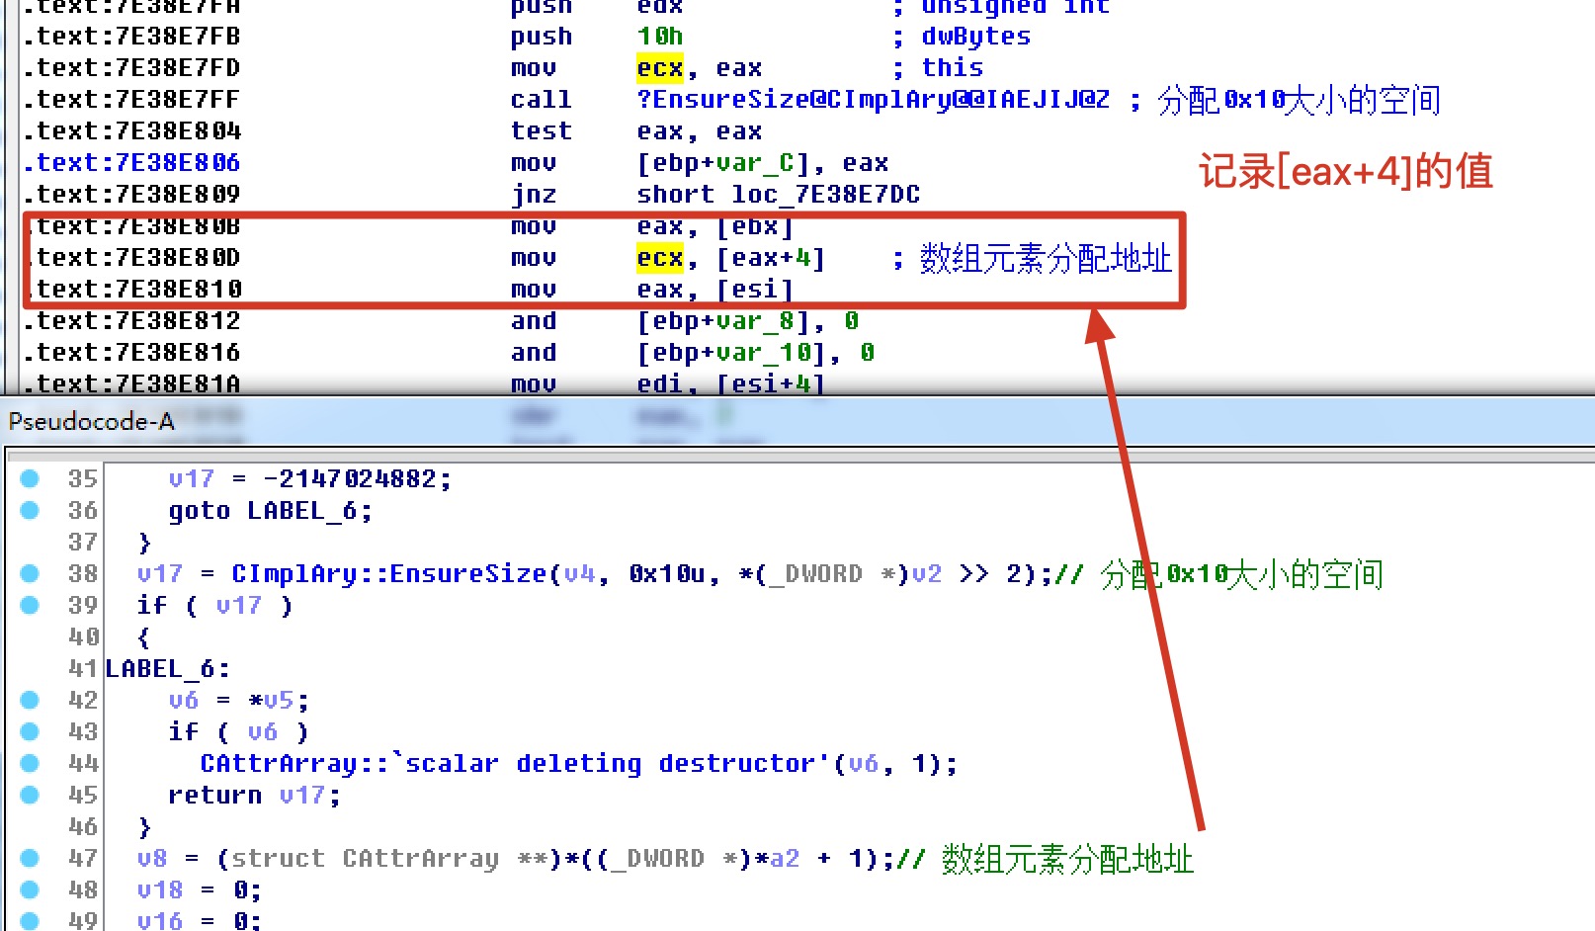Click var_10 operand in and instruction

click(763, 353)
